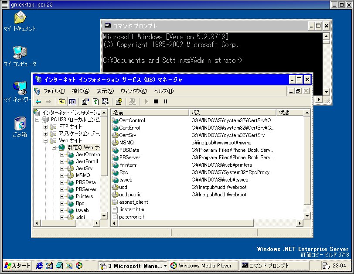Click the Help toolbar icon

119,102
